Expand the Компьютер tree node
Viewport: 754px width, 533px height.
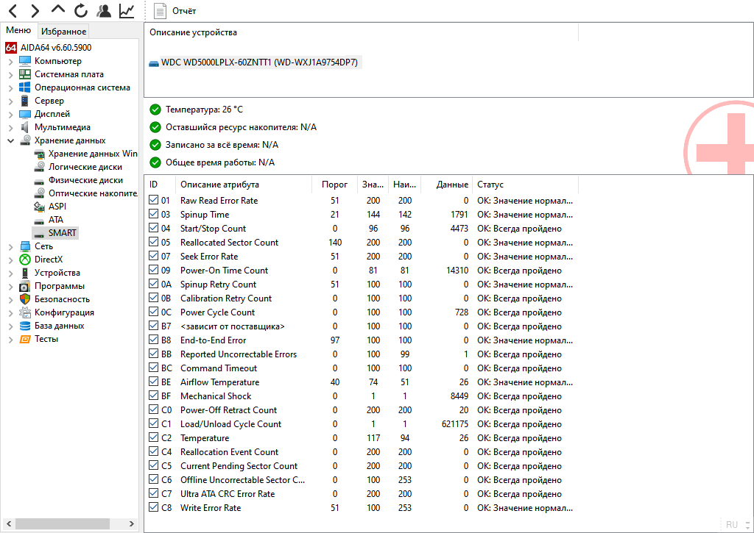(x=10, y=62)
